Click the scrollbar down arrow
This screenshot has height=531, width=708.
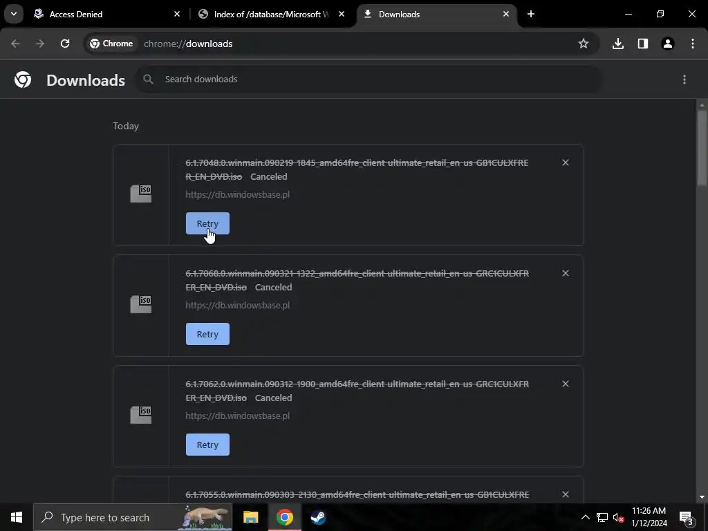point(702,497)
